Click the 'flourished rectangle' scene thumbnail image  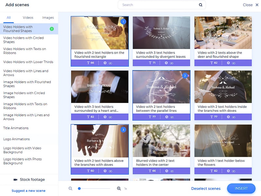(100, 33)
